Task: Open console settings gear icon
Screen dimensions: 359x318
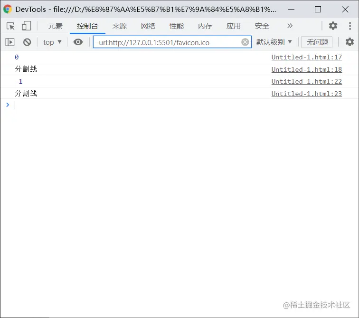Action: (350, 42)
